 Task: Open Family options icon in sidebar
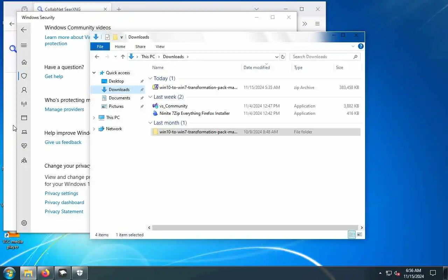[24, 161]
